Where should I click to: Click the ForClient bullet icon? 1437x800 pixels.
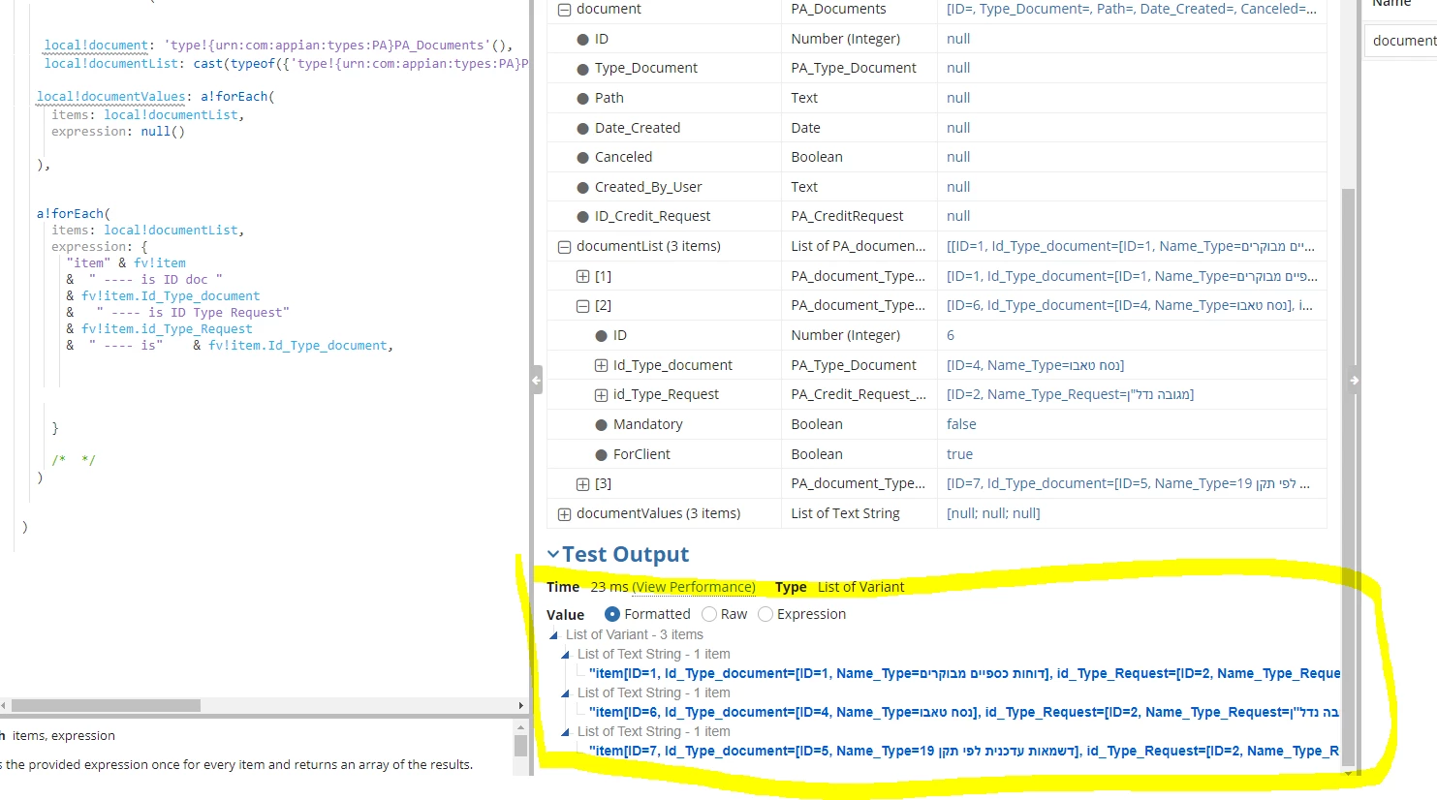tap(601, 455)
